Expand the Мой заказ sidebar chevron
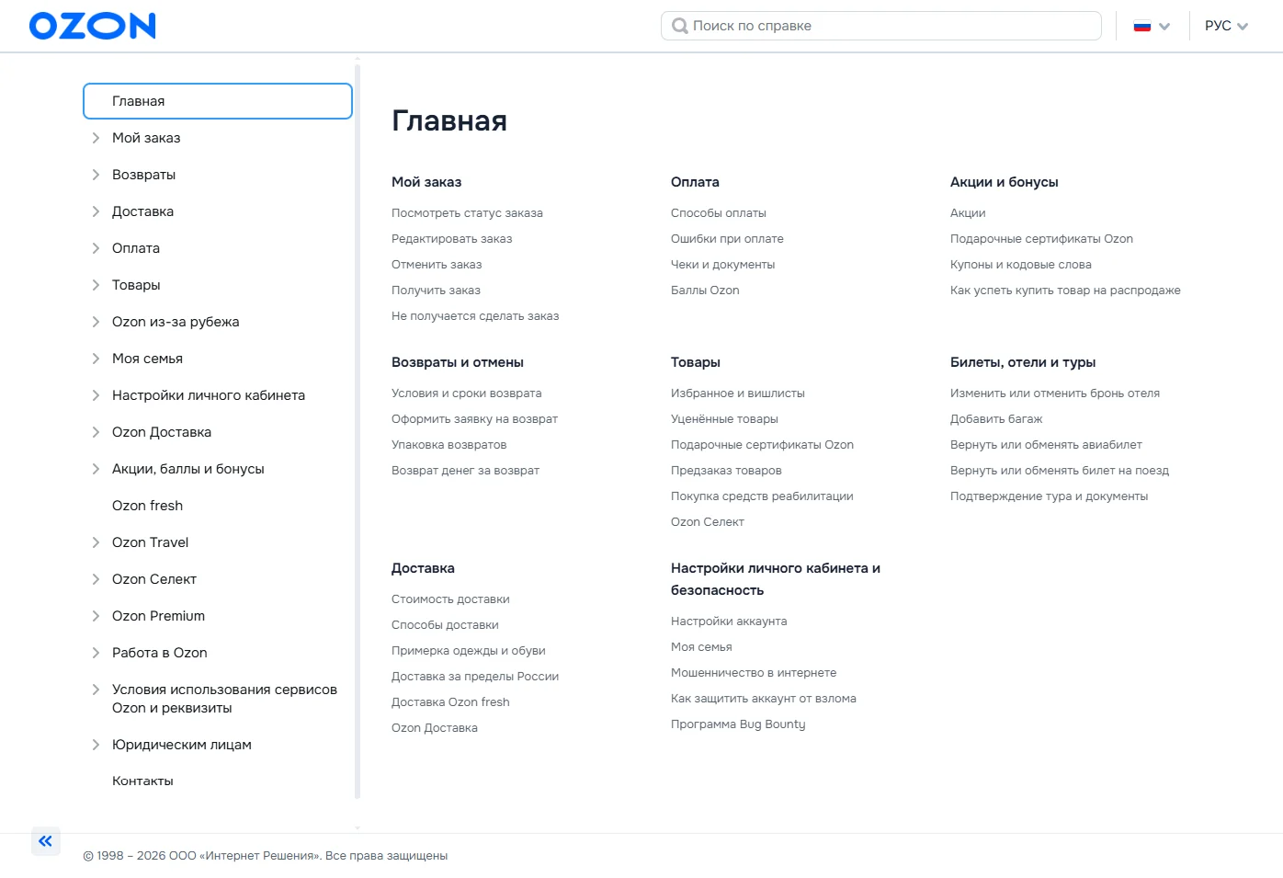 (x=96, y=138)
